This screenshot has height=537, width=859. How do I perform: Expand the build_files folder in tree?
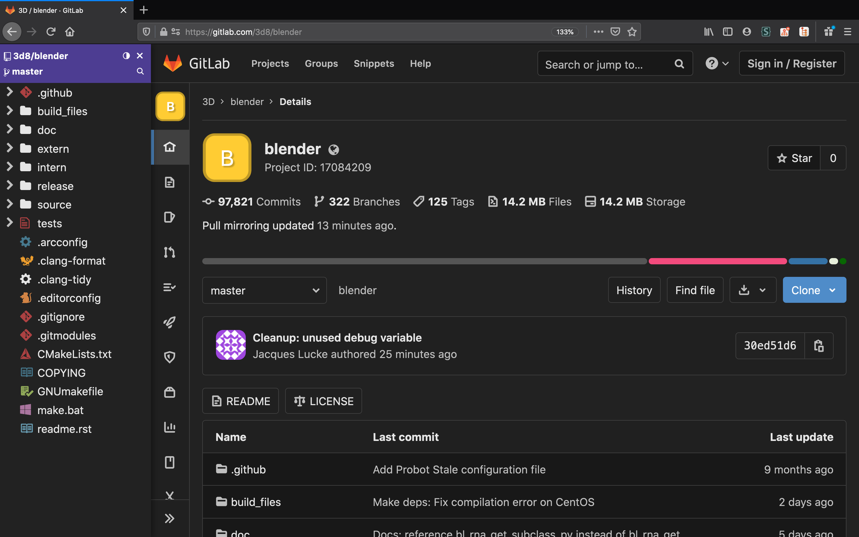pyautogui.click(x=10, y=111)
